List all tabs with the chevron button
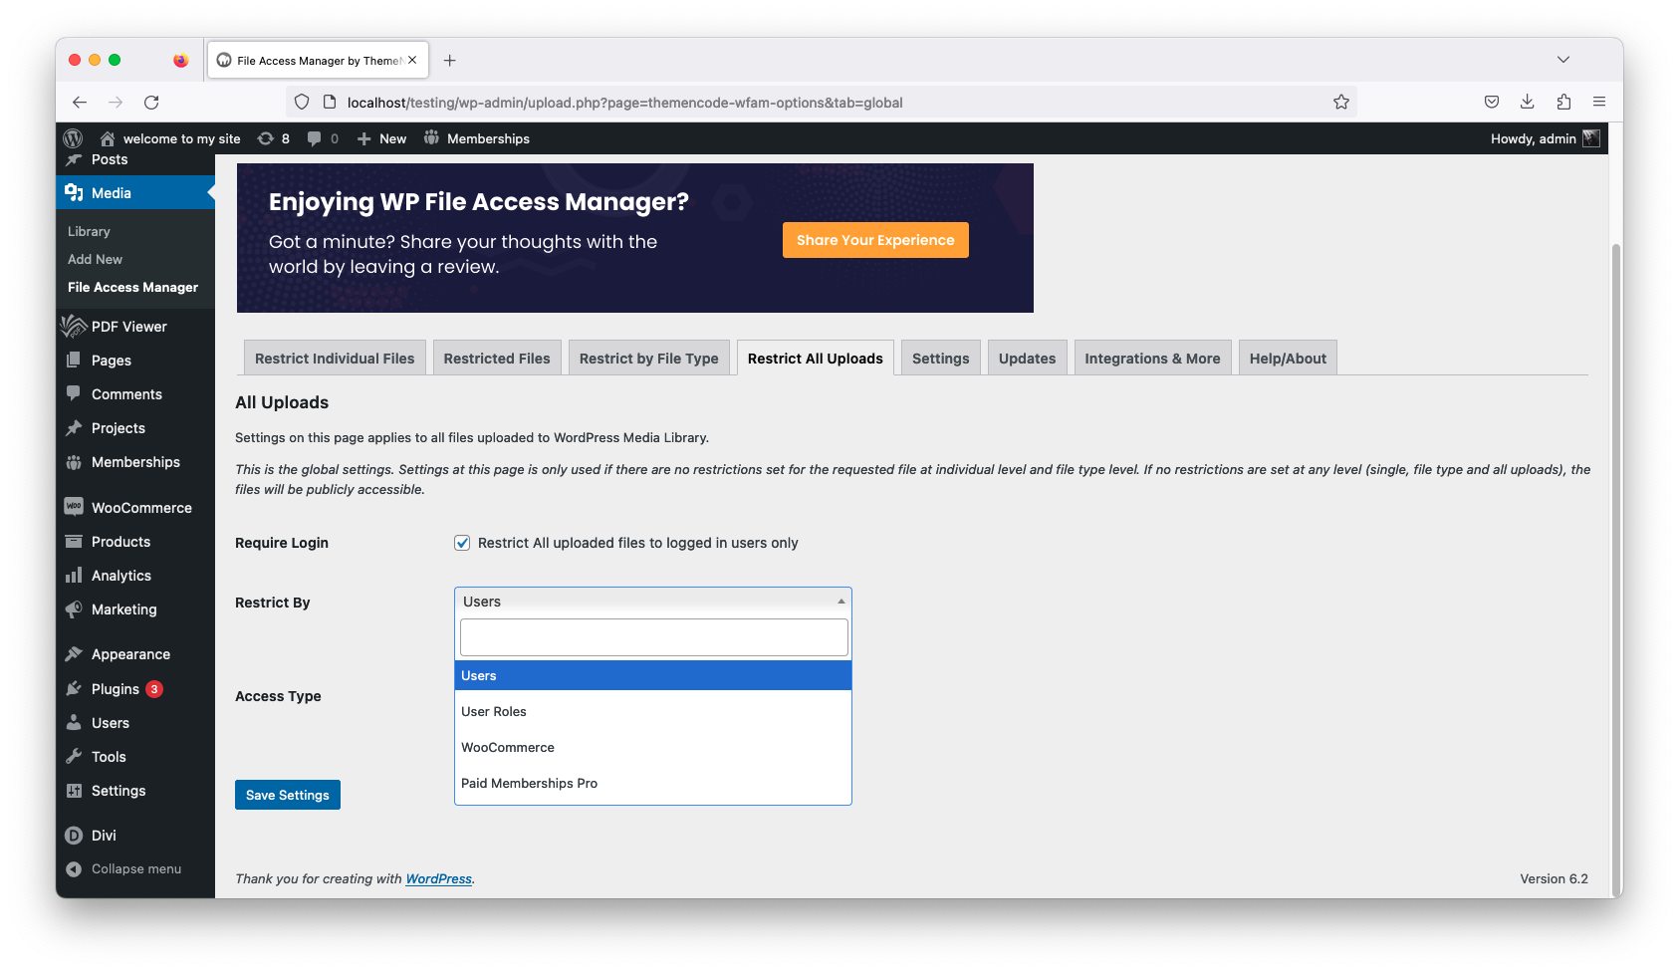Screen dimensions: 1679x972 pos(1563,60)
